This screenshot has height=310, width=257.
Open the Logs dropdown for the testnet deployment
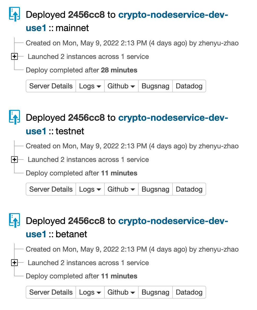coord(90,189)
